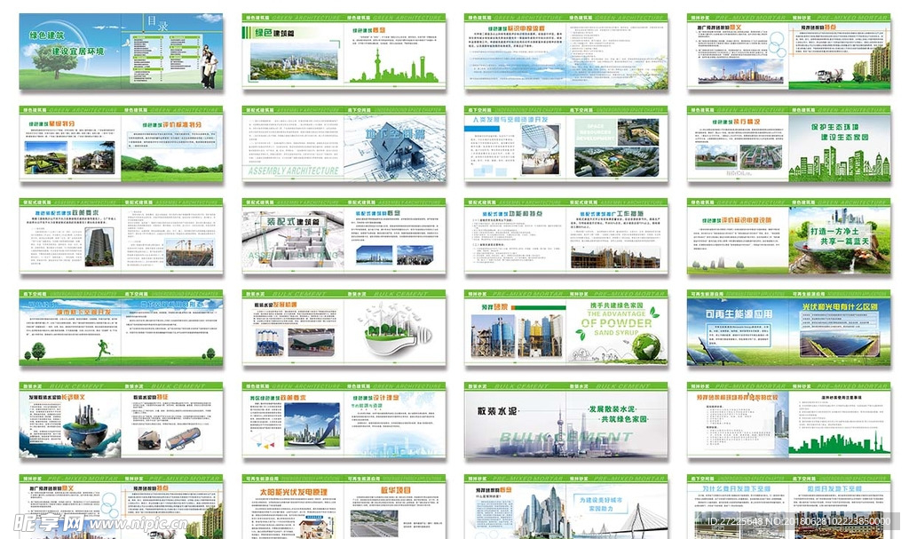Open the 绿色建筑篇 chapter spread
This screenshot has width=909, height=539.
click(344, 52)
